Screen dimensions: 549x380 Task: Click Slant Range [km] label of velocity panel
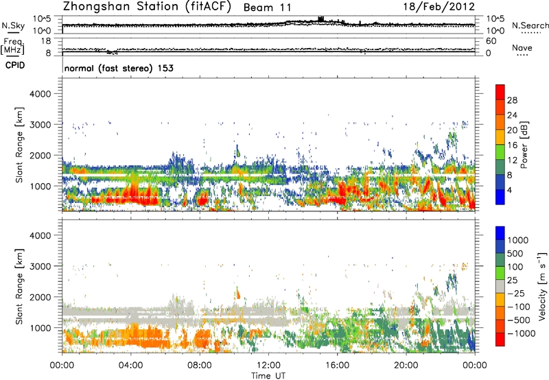(x=19, y=287)
